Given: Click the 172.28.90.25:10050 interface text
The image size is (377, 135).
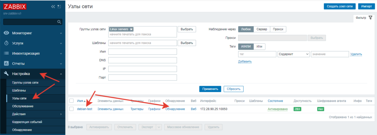Looking at the screenshot, I should [x=214, y=109].
